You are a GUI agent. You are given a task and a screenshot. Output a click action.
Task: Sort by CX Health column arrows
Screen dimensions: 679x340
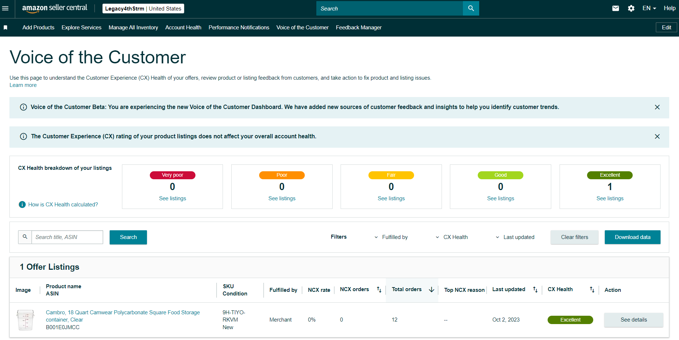tap(592, 289)
